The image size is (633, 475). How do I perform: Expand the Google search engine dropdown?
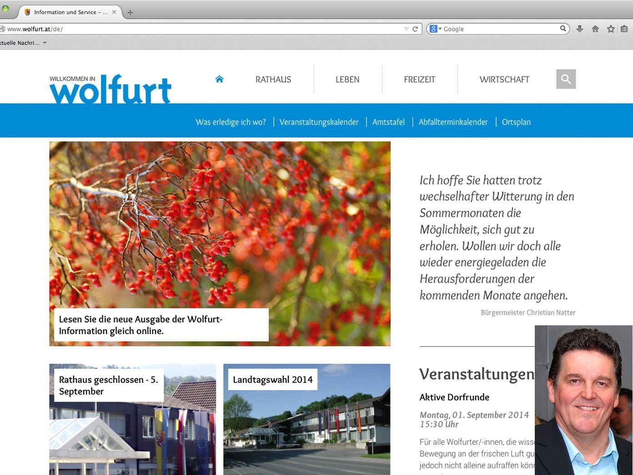435,29
